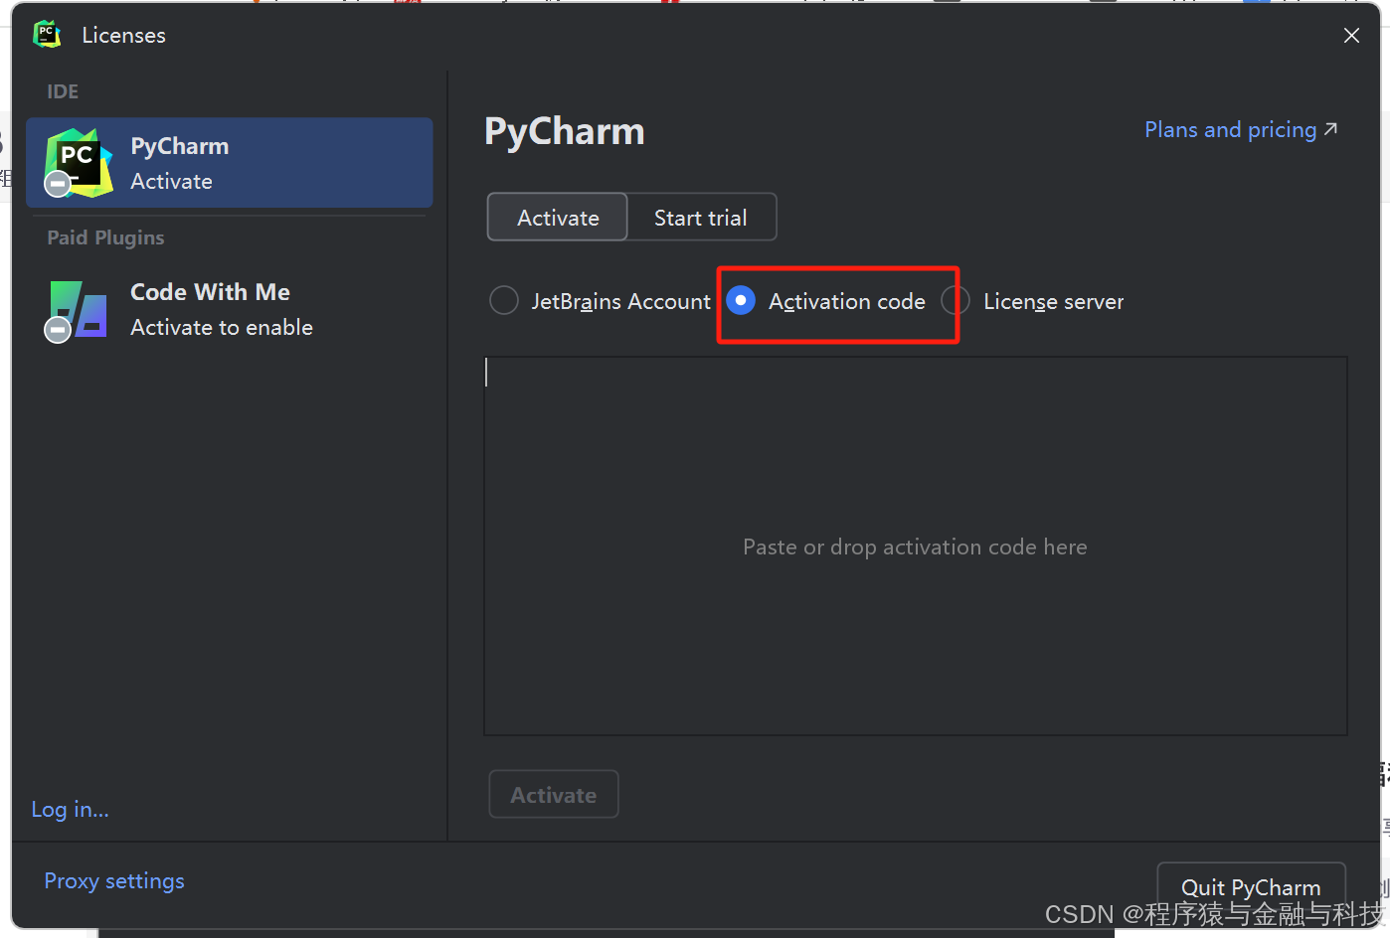Switch to the Start trial tab
This screenshot has height=938, width=1390.
pos(701,218)
